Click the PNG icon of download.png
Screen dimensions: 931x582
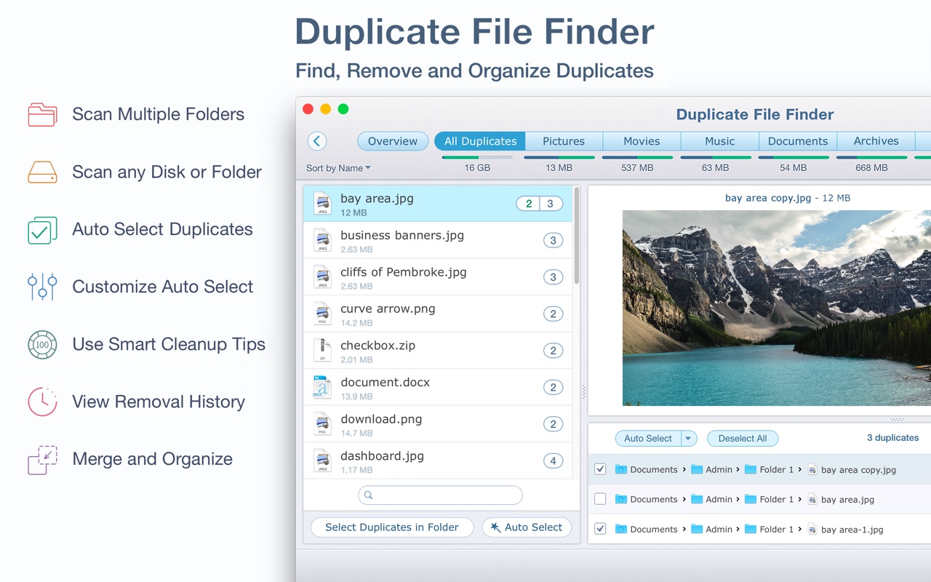tap(322, 424)
